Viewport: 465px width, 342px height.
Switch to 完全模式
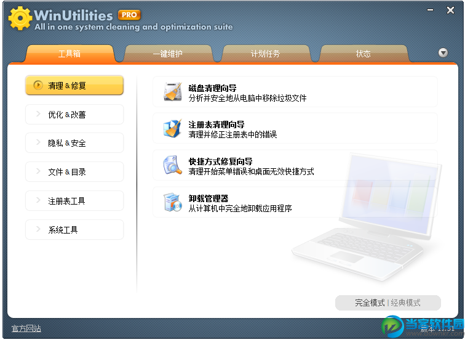(370, 303)
